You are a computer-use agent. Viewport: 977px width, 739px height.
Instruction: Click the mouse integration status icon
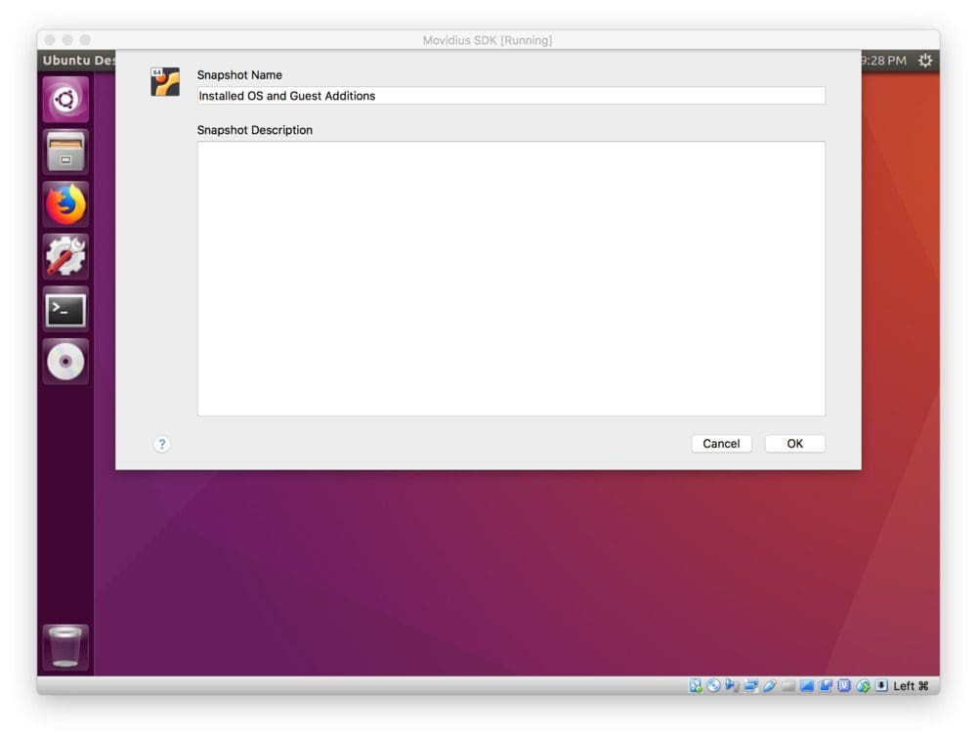[x=863, y=686]
